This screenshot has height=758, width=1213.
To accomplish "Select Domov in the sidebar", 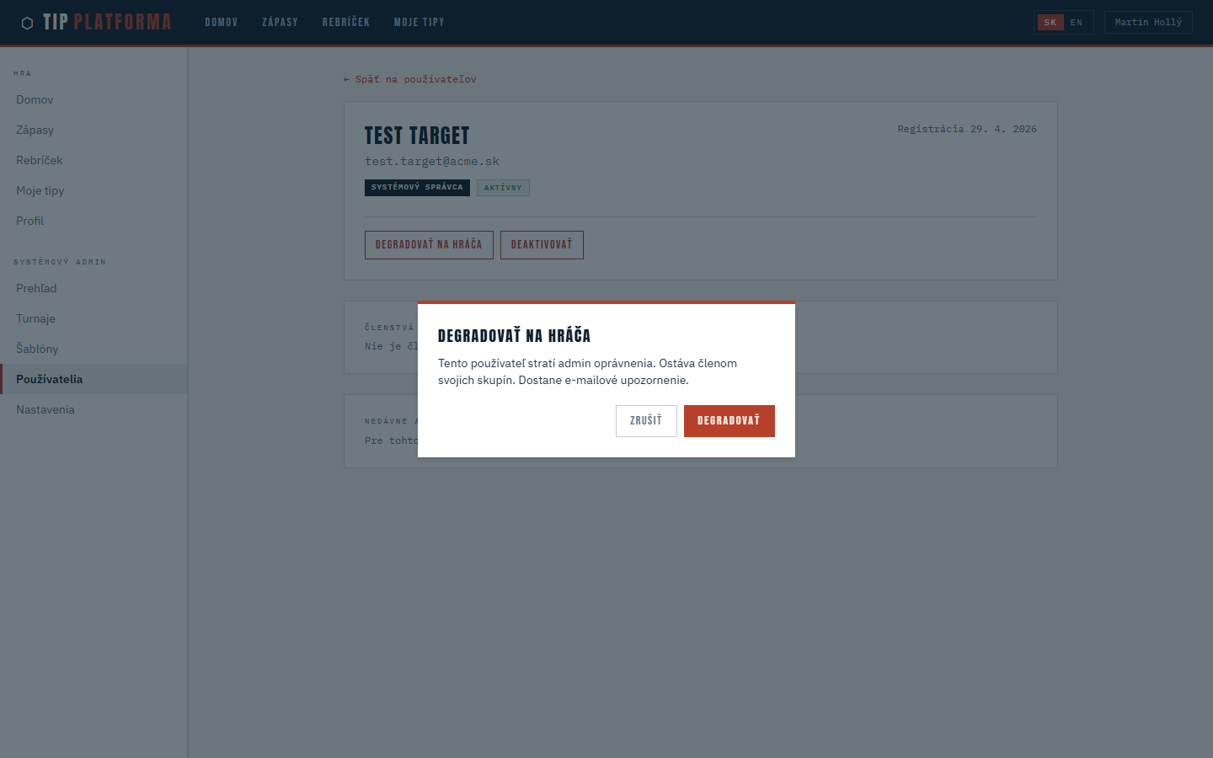I will 35,99.
